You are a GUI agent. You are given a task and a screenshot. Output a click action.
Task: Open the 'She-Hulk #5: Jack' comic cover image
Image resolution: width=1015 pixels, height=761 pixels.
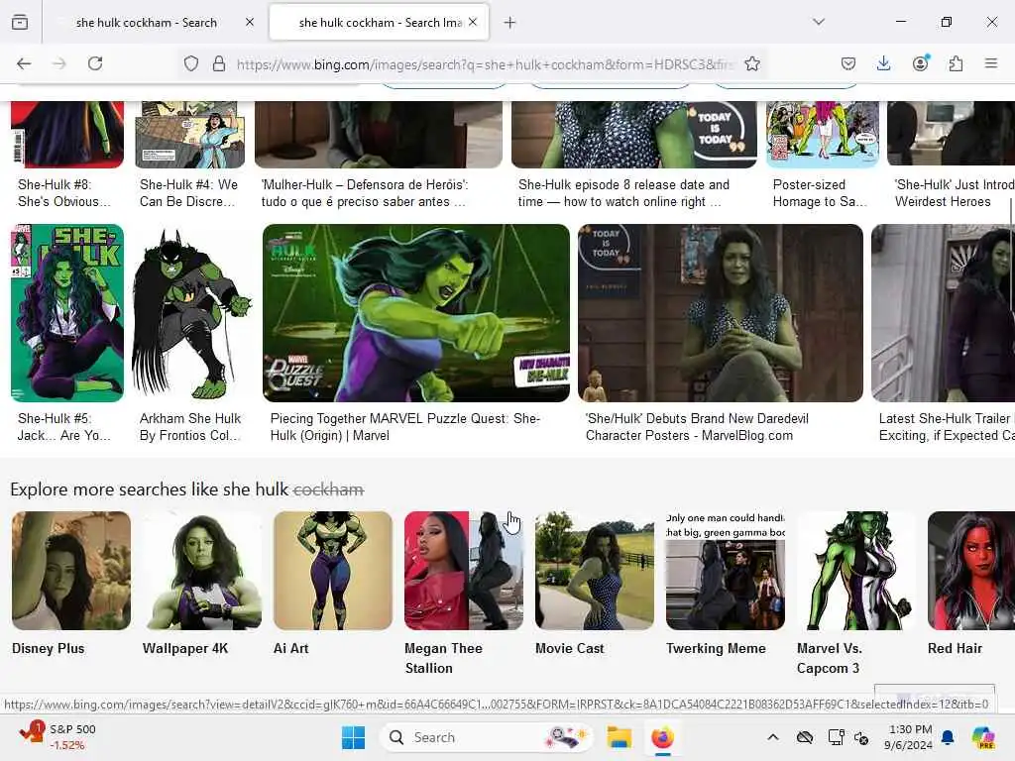point(67,312)
